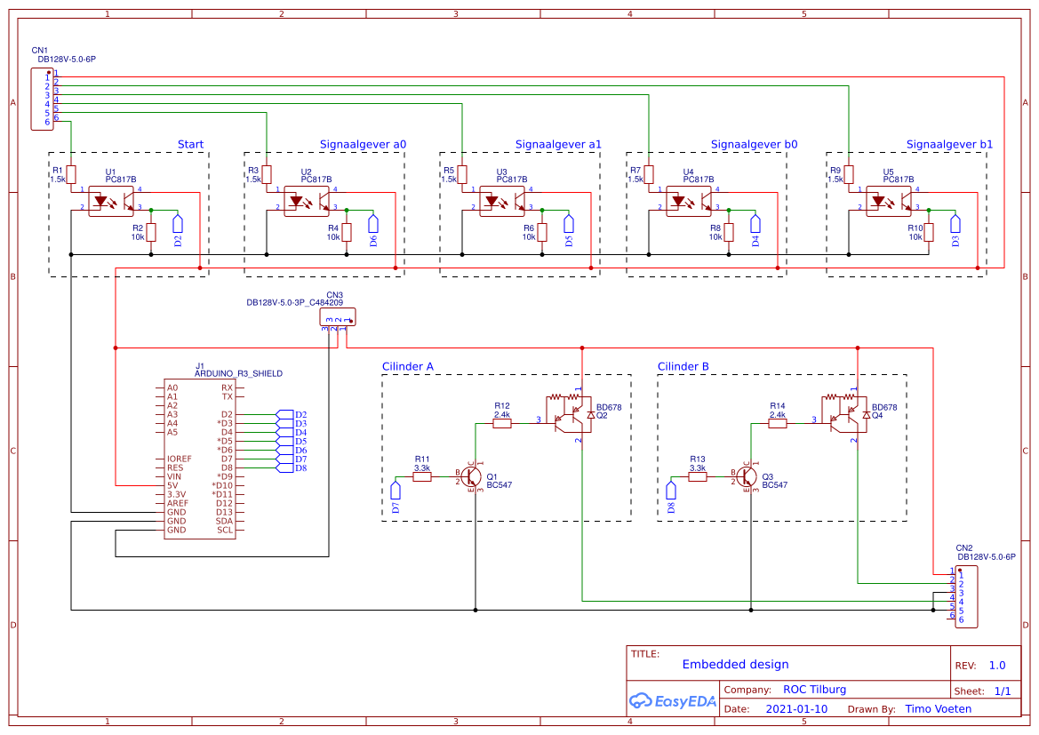Select the 5V pin label on the Arduino shield
Image resolution: width=1039 pixels, height=735 pixels.
point(171,485)
